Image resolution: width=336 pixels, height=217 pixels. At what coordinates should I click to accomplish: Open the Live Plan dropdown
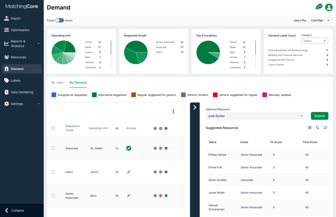[x=320, y=20]
